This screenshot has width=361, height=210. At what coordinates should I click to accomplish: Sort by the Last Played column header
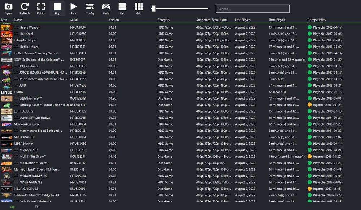243,20
